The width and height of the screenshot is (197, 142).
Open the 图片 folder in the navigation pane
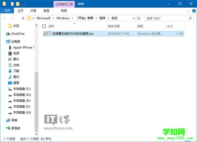coord(14,59)
